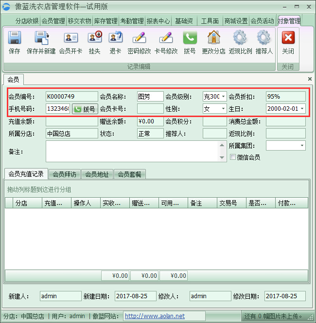Click the 退卡 return card icon
316x323 pixels.
(115, 38)
